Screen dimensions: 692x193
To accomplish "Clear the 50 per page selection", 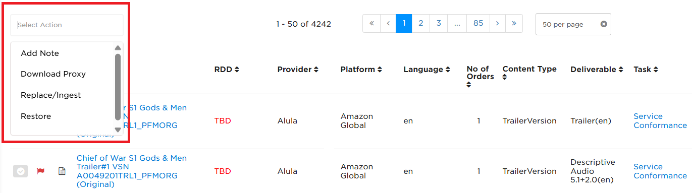I will [x=604, y=24].
